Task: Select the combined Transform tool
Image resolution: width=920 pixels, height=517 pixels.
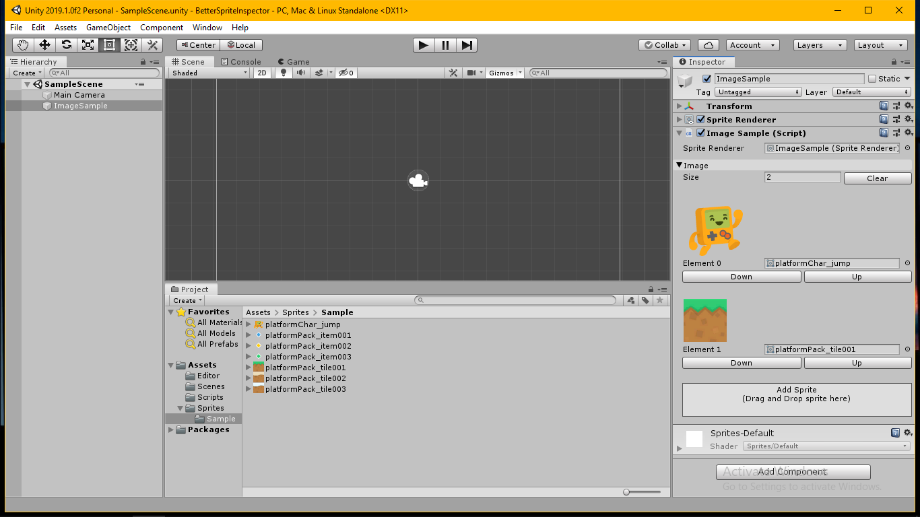Action: point(131,45)
